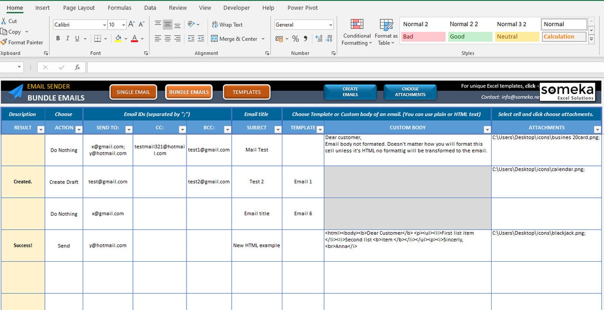604x310 pixels.
Task: Click the BUNDLE EMAILS button
Action: pyautogui.click(x=189, y=91)
